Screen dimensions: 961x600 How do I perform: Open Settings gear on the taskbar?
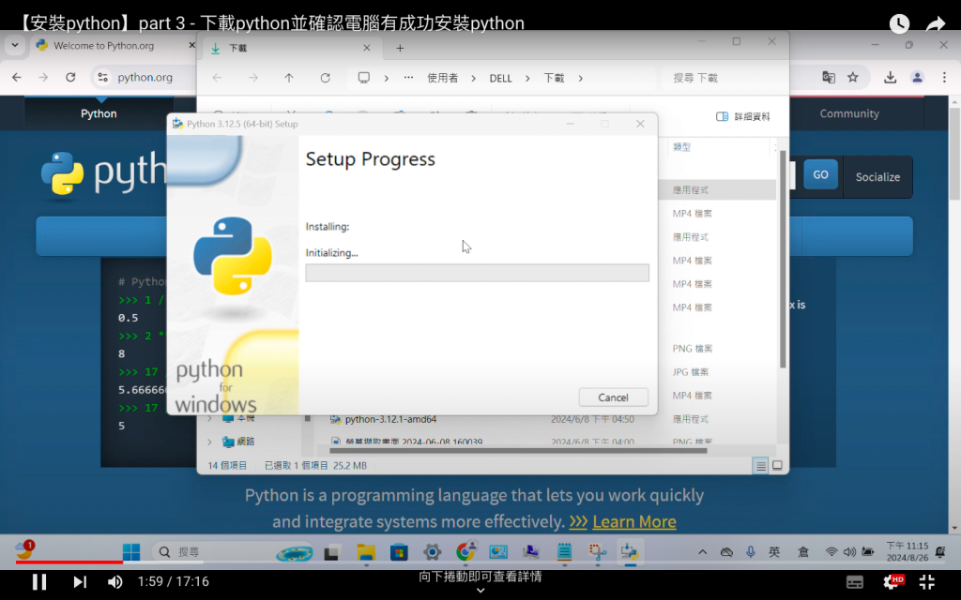tap(432, 552)
